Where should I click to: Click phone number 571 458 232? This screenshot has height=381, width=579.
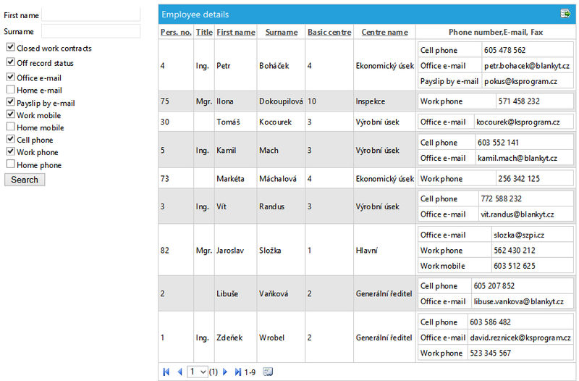pos(519,101)
